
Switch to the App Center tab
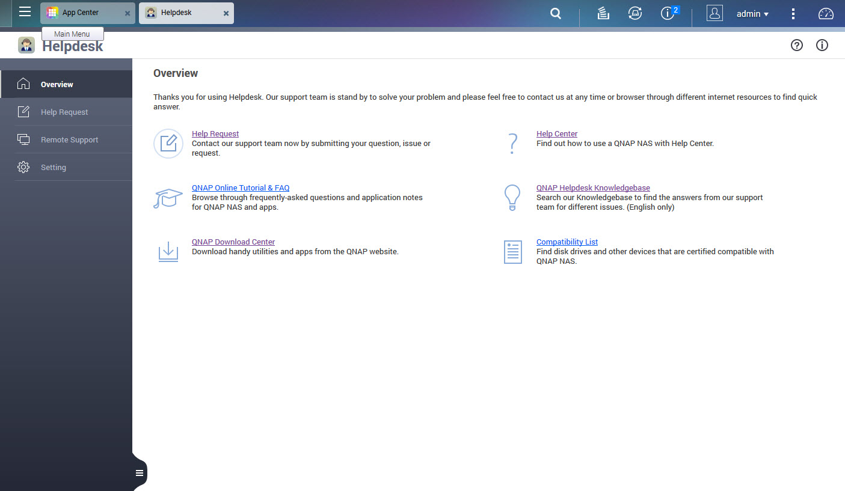pyautogui.click(x=81, y=13)
